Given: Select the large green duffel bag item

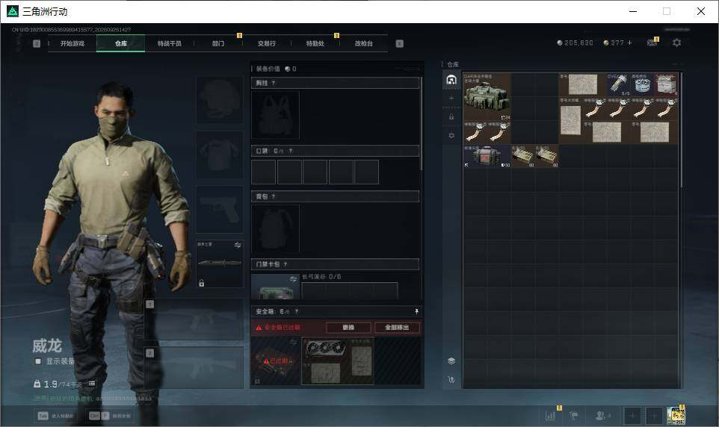Looking at the screenshot, I should point(487,96).
